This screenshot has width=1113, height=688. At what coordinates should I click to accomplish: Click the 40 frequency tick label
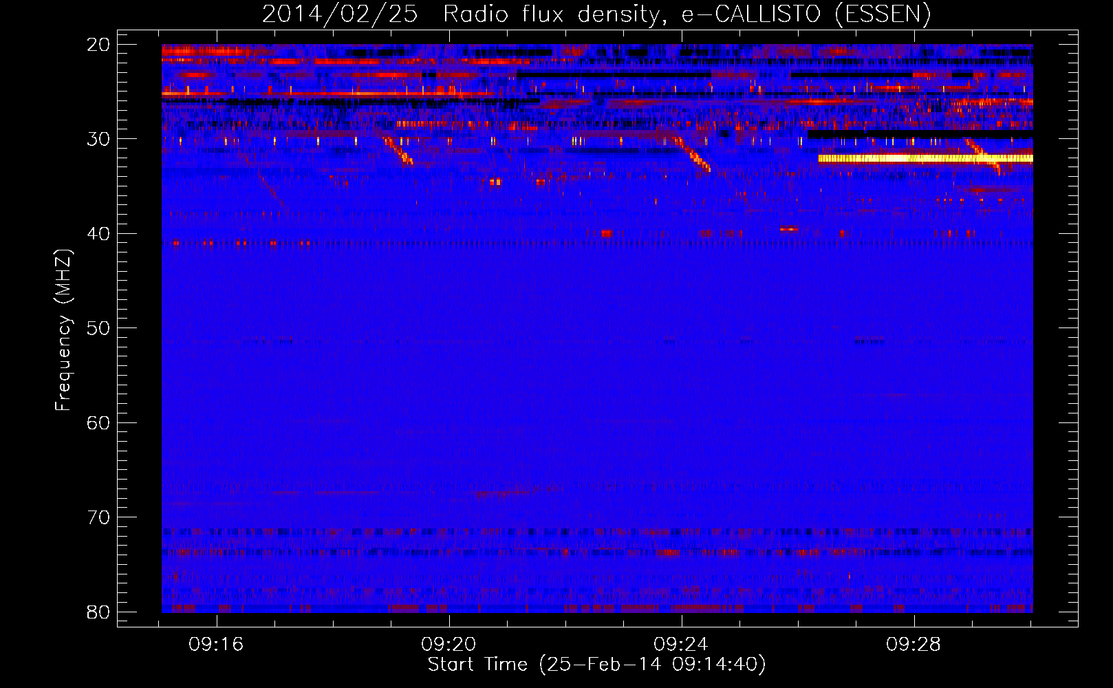98,234
